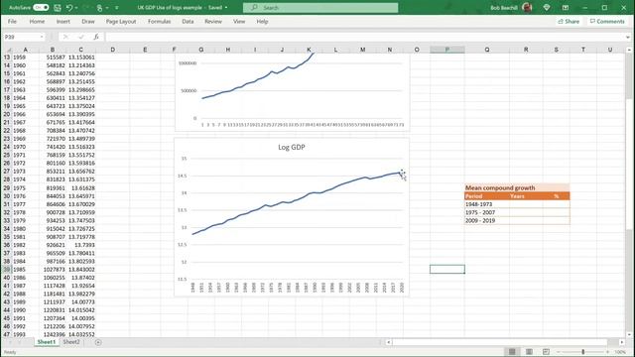Viewport: 635px width, 357px height.
Task: Click the orange Period header cell
Action: click(x=487, y=196)
